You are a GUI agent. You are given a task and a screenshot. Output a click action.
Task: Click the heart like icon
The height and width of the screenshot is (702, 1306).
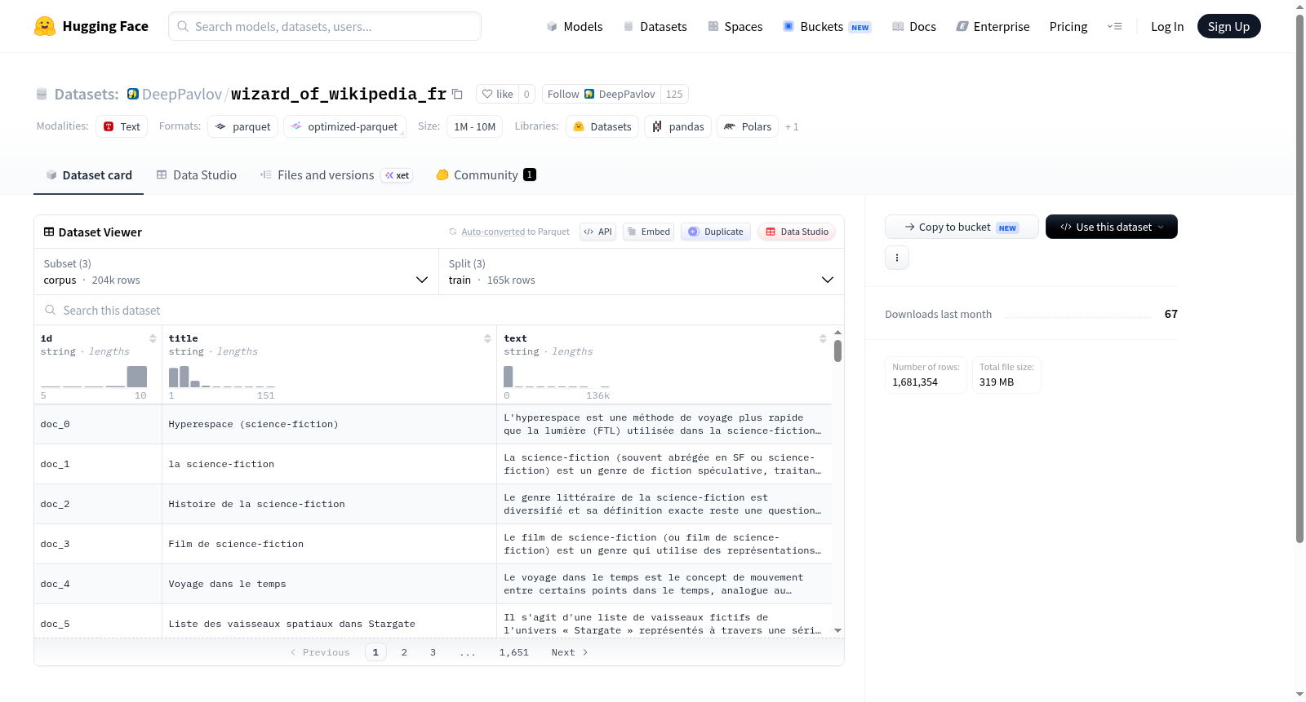[x=487, y=95]
